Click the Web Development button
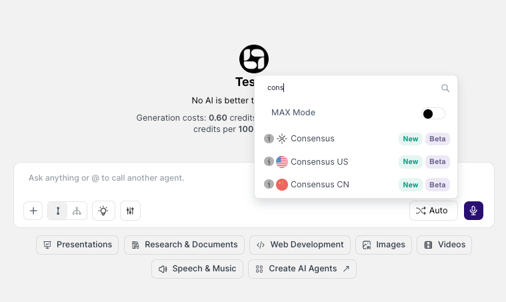506x302 pixels. point(300,245)
